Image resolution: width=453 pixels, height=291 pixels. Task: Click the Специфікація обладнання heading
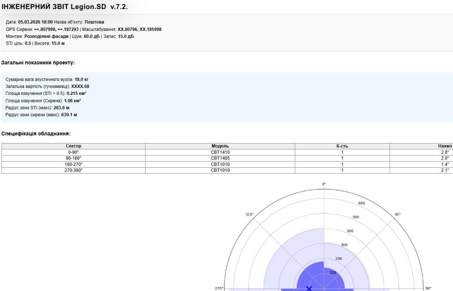click(36, 133)
